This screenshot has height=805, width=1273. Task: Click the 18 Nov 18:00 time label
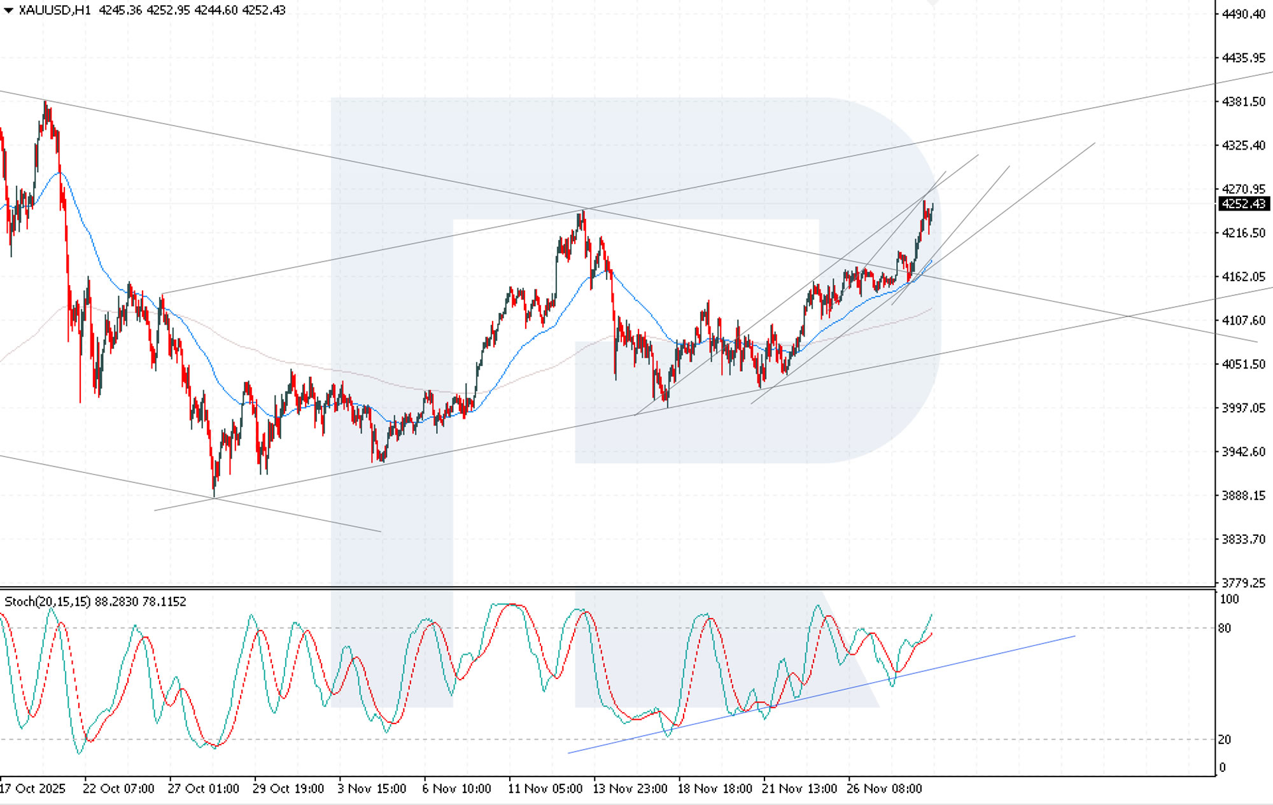(x=715, y=788)
